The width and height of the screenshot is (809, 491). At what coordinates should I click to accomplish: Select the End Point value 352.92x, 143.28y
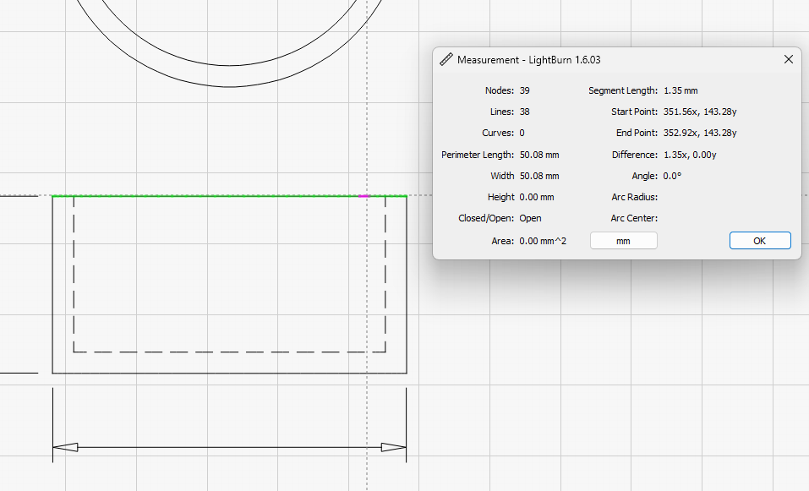pyautogui.click(x=700, y=133)
